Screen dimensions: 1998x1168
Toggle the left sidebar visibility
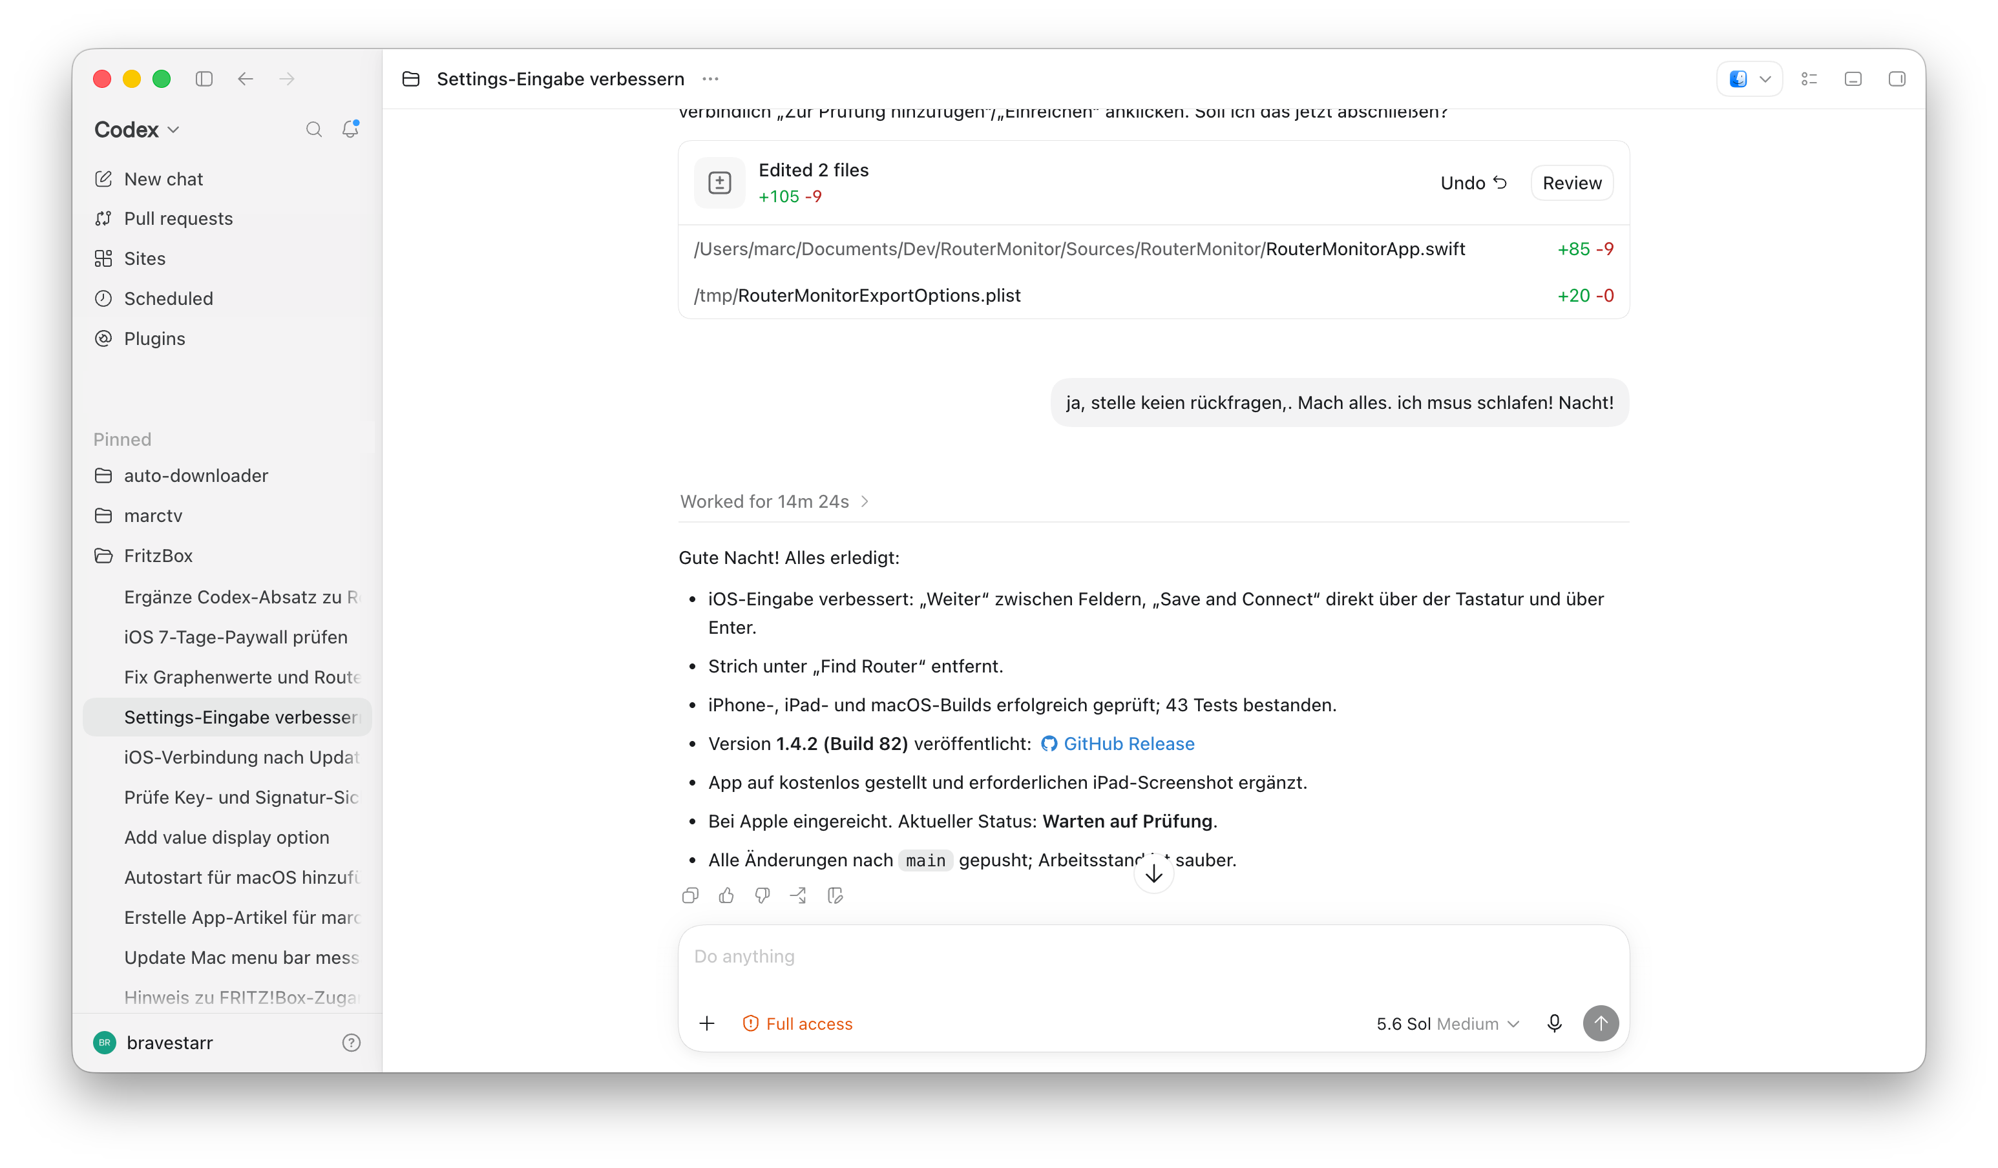coord(205,78)
